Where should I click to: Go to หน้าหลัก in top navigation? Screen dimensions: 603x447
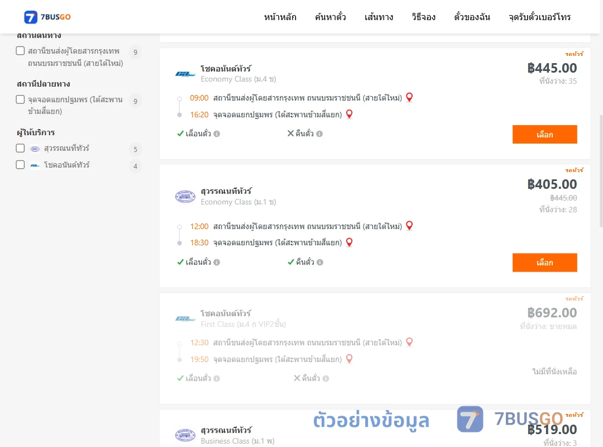[x=280, y=17]
